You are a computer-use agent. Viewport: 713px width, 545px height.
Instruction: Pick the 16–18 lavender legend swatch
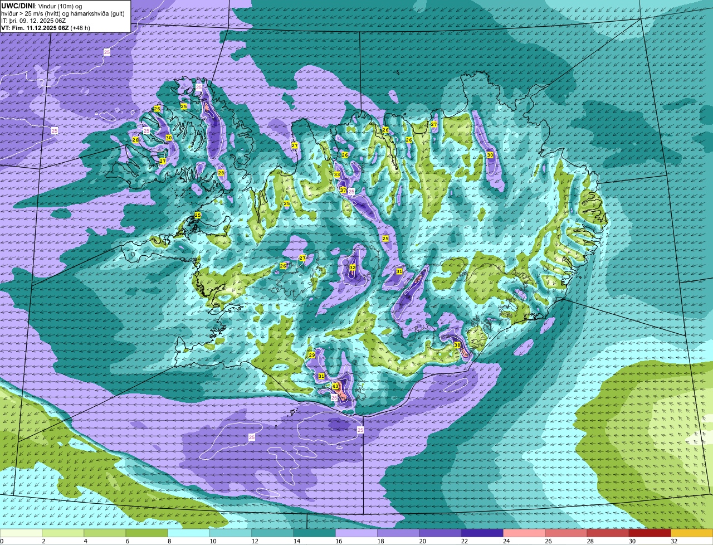pos(356,533)
